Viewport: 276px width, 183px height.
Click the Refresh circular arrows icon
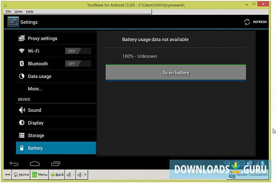click(x=247, y=22)
